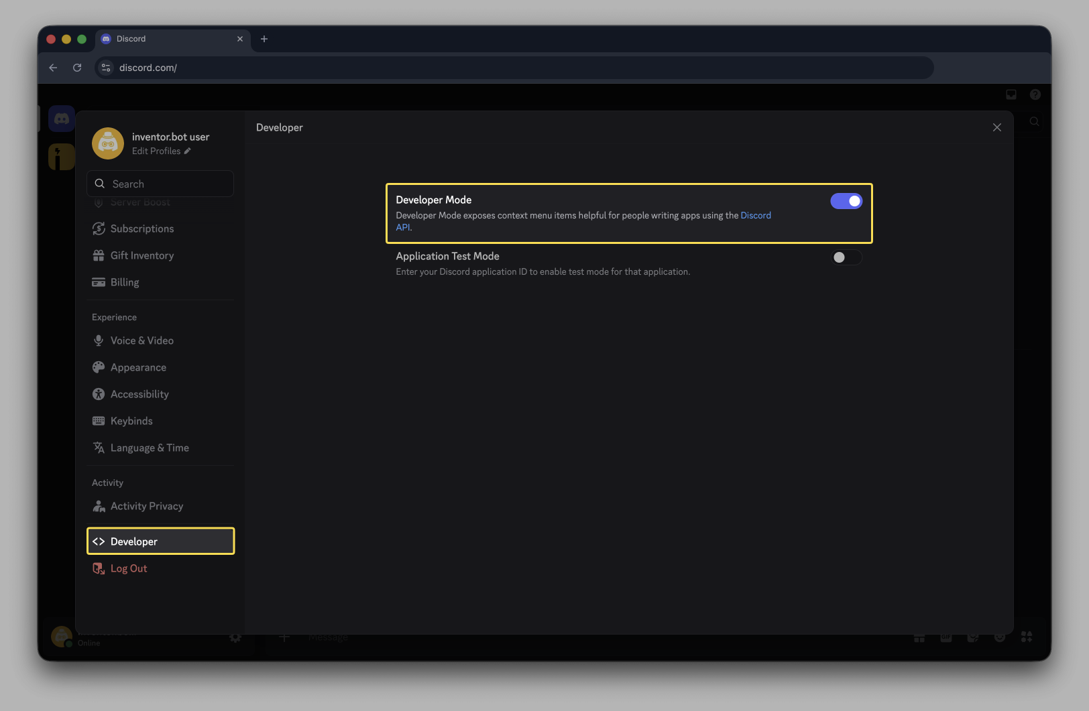Show the Keybinds settings

tap(160, 421)
